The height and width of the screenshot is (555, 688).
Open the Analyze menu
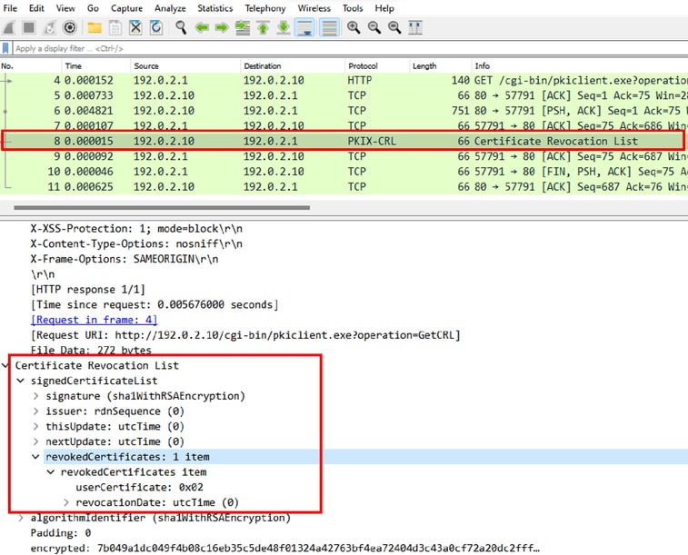point(170,8)
